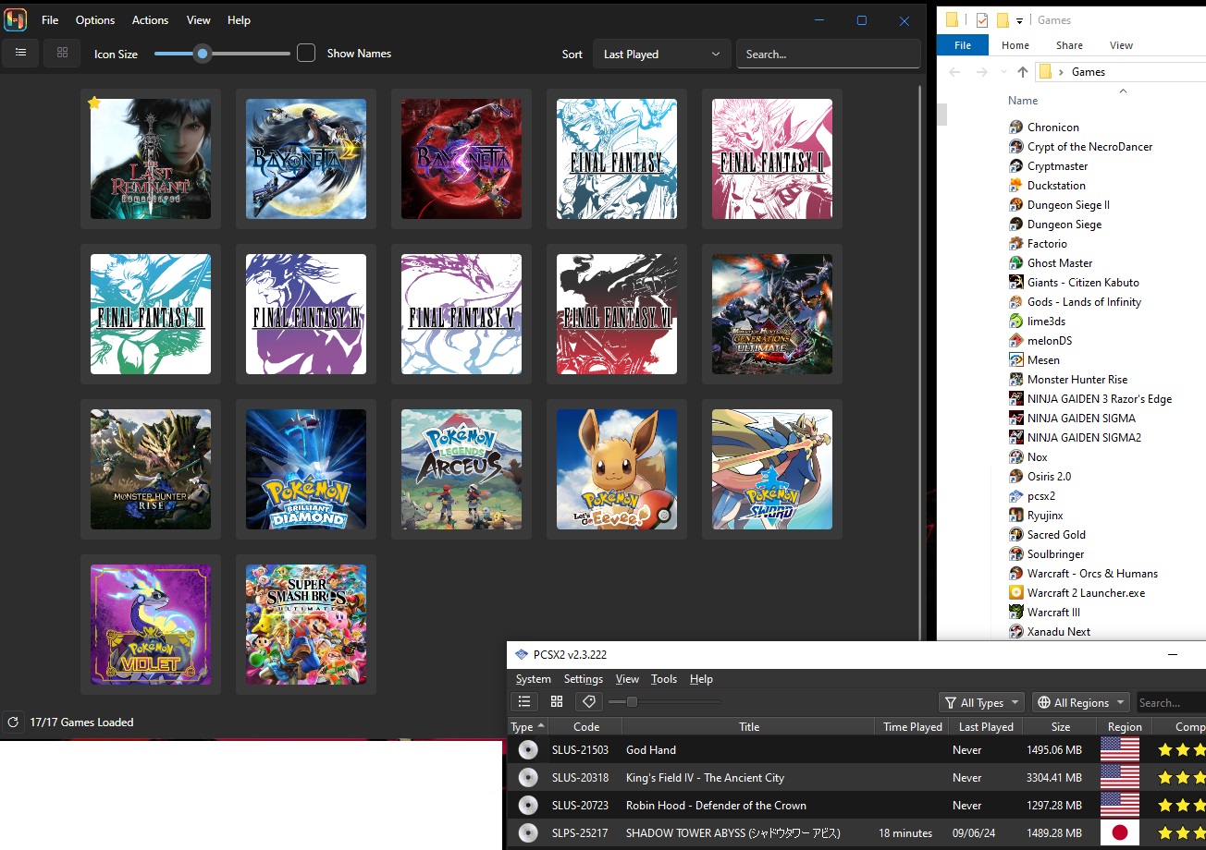Click the refresh icon beside 17/17 Games Loaded
This screenshot has width=1206, height=850.
[x=13, y=722]
